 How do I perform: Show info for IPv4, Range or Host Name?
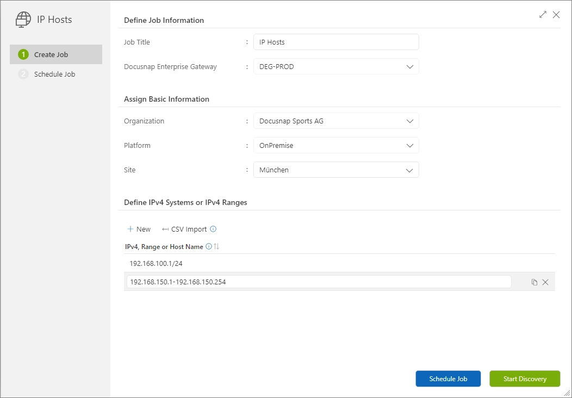pyautogui.click(x=209, y=247)
